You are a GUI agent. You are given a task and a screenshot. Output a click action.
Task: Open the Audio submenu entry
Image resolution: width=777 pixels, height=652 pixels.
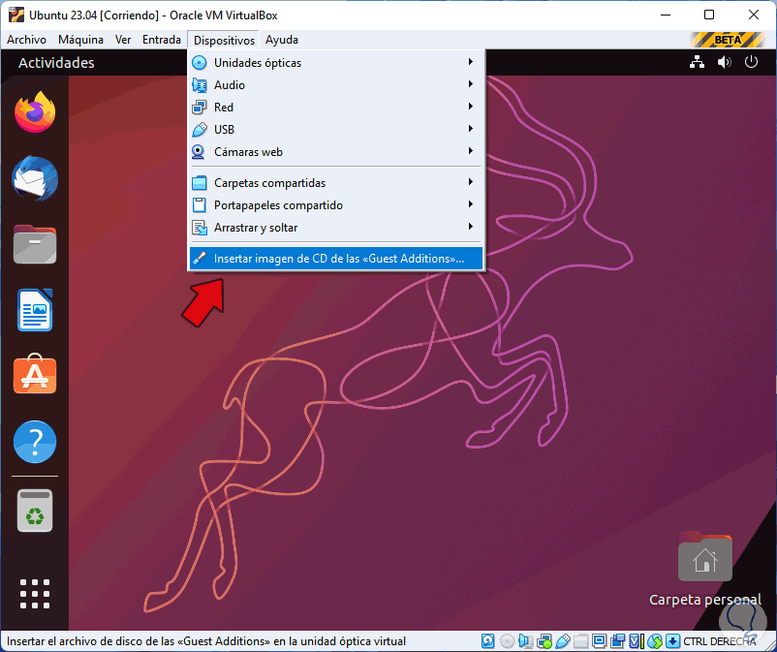335,84
